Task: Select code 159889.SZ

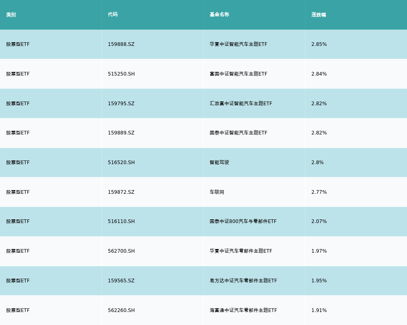Action: [x=121, y=133]
